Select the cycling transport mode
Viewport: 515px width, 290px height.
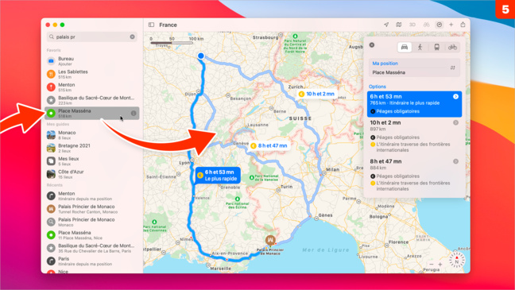(452, 48)
